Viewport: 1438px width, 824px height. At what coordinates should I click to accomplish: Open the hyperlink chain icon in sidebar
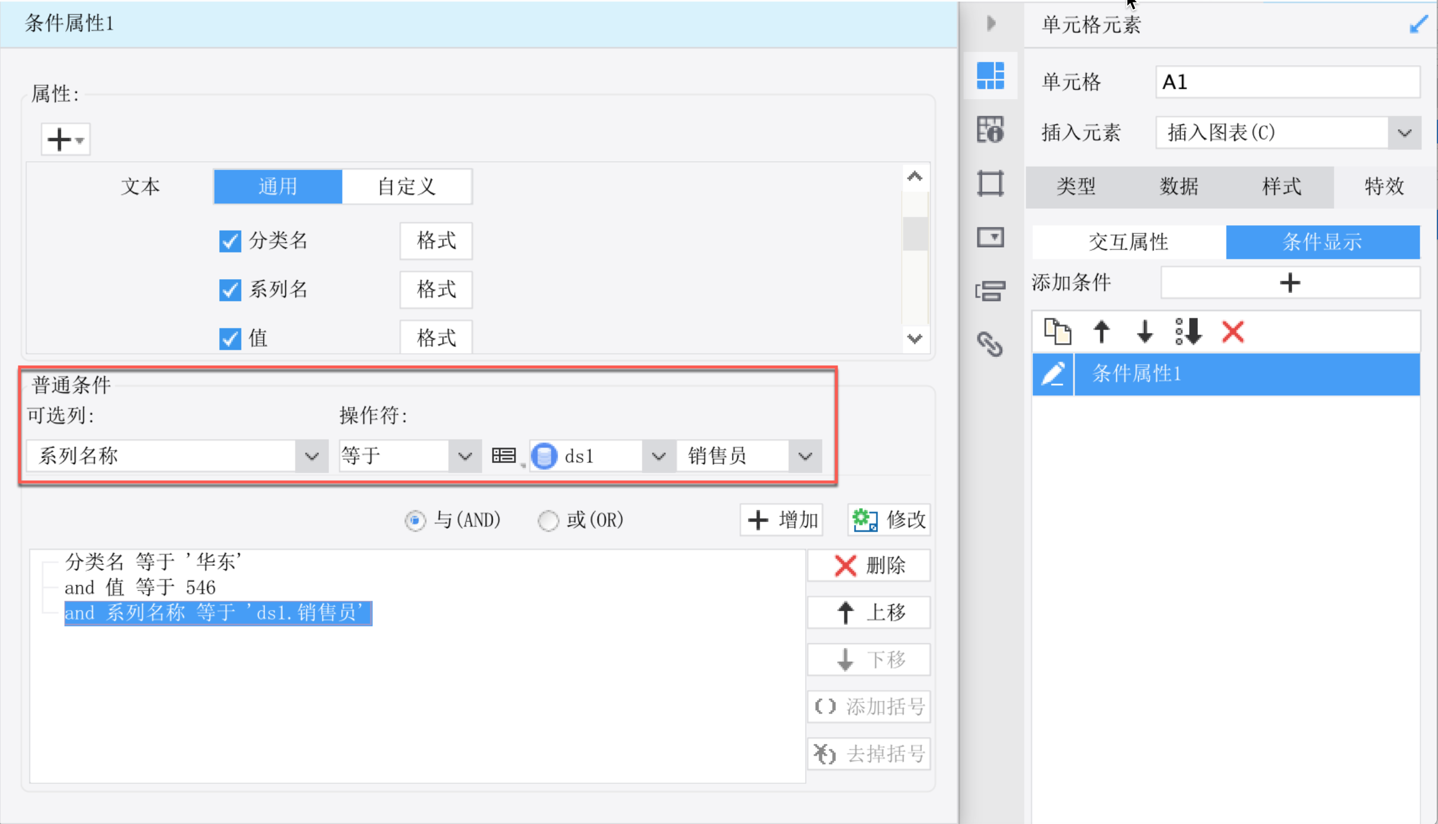pos(990,343)
